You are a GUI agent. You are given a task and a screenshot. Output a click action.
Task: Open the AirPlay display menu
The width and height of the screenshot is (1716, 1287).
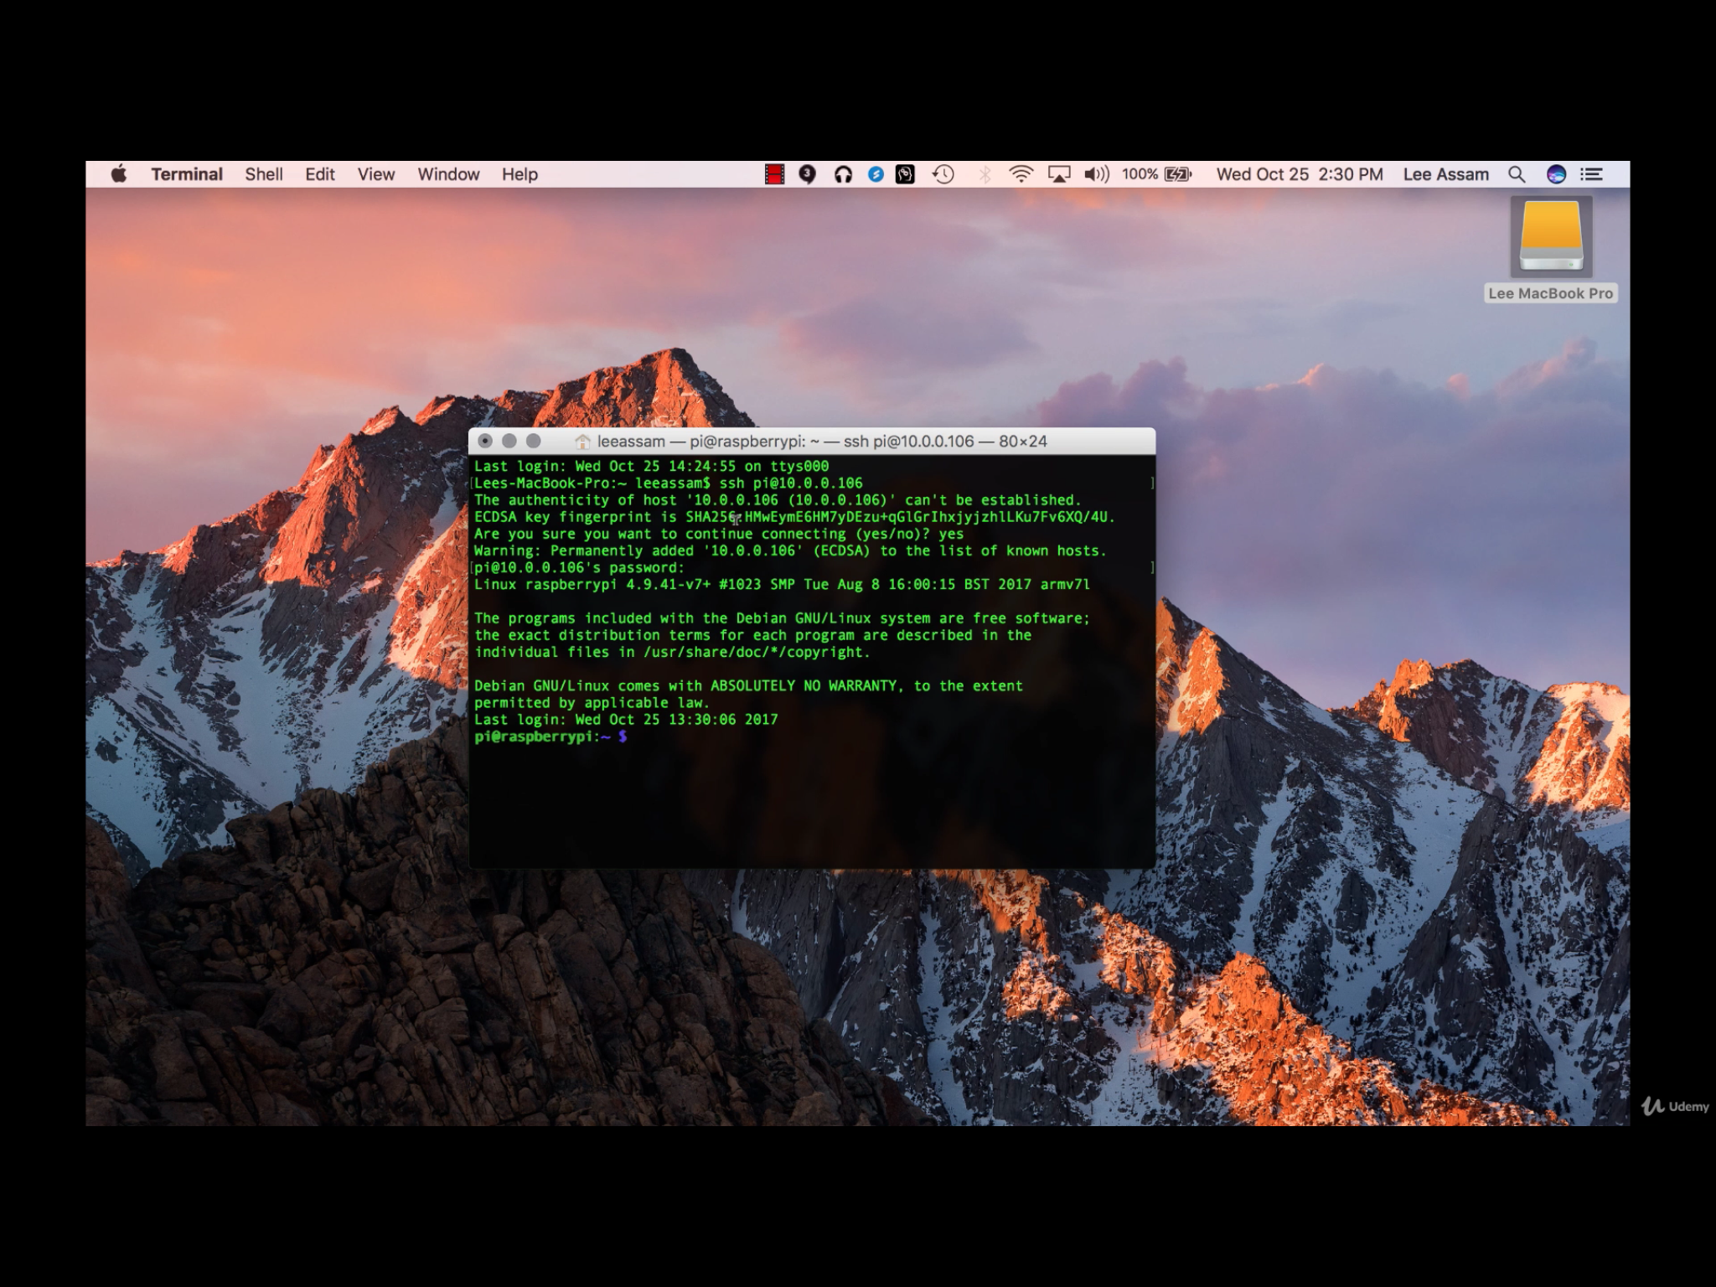(1059, 174)
